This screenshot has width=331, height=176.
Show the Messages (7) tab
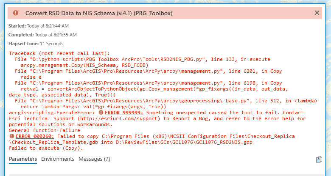[x=94, y=159]
